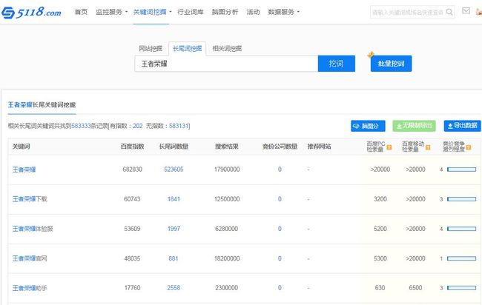
Task: Click the search magnifier icon in header
Action: pyautogui.click(x=449, y=12)
